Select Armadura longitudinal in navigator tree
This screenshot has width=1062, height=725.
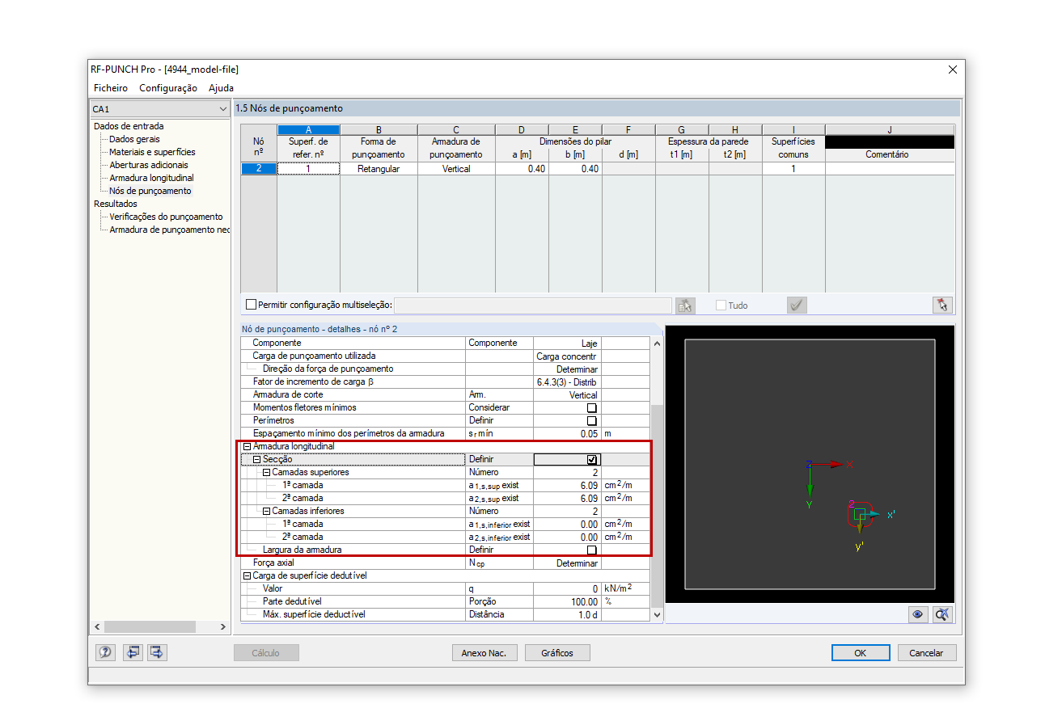(x=151, y=178)
